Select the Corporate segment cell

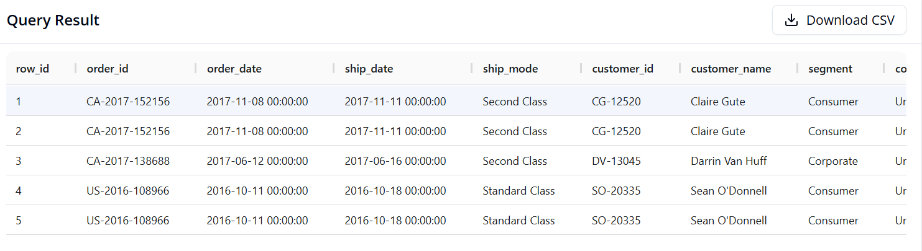[832, 161]
